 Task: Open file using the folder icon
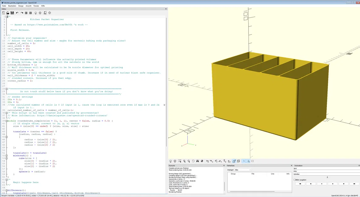pos(8,13)
